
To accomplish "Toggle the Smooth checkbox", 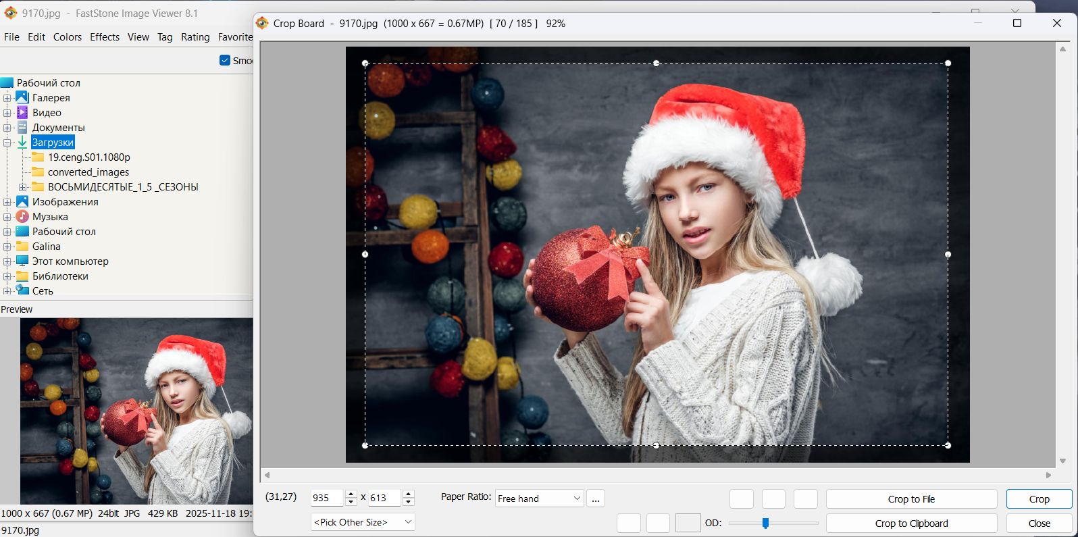I will (x=225, y=60).
